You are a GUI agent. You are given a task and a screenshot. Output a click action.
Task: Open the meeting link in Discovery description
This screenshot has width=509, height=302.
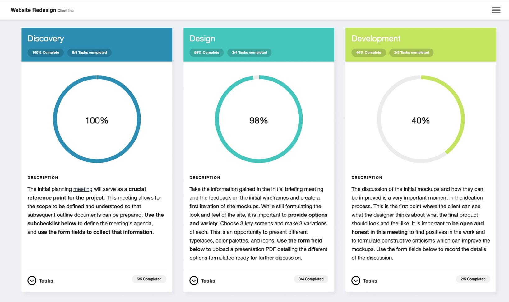point(83,189)
